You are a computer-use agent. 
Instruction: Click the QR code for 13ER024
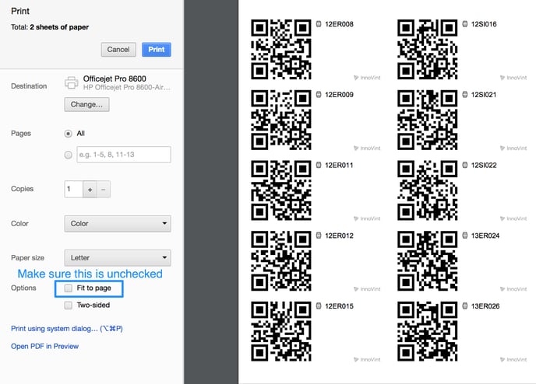coord(427,261)
